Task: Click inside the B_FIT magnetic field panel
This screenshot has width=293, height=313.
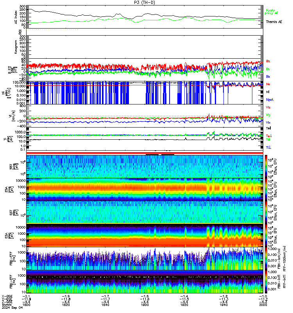Action: [x=145, y=70]
